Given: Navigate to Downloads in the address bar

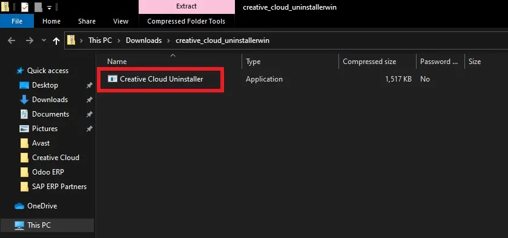Looking at the screenshot, I should tap(143, 40).
